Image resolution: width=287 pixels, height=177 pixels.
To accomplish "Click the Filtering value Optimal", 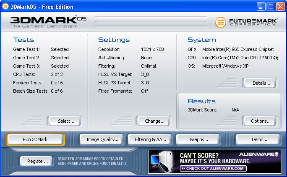I will point(149,66).
